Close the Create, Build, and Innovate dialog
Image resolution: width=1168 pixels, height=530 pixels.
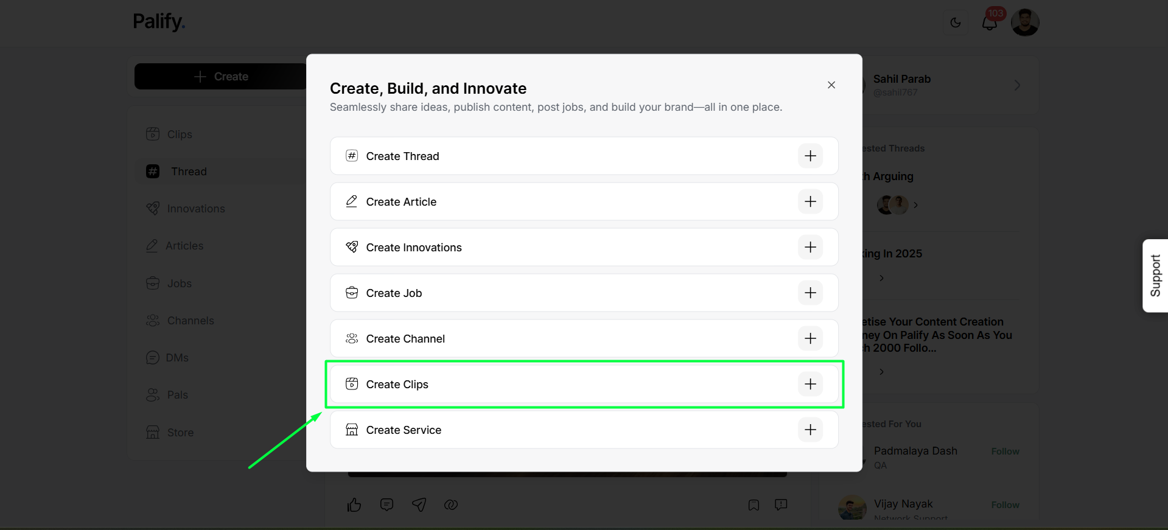coord(831,85)
